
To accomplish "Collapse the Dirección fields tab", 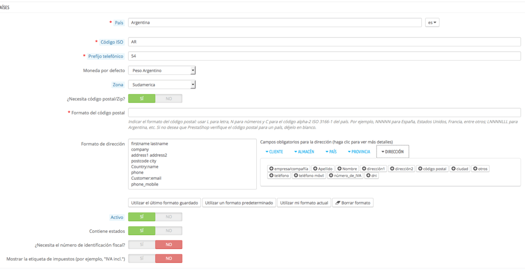I will click(x=392, y=152).
